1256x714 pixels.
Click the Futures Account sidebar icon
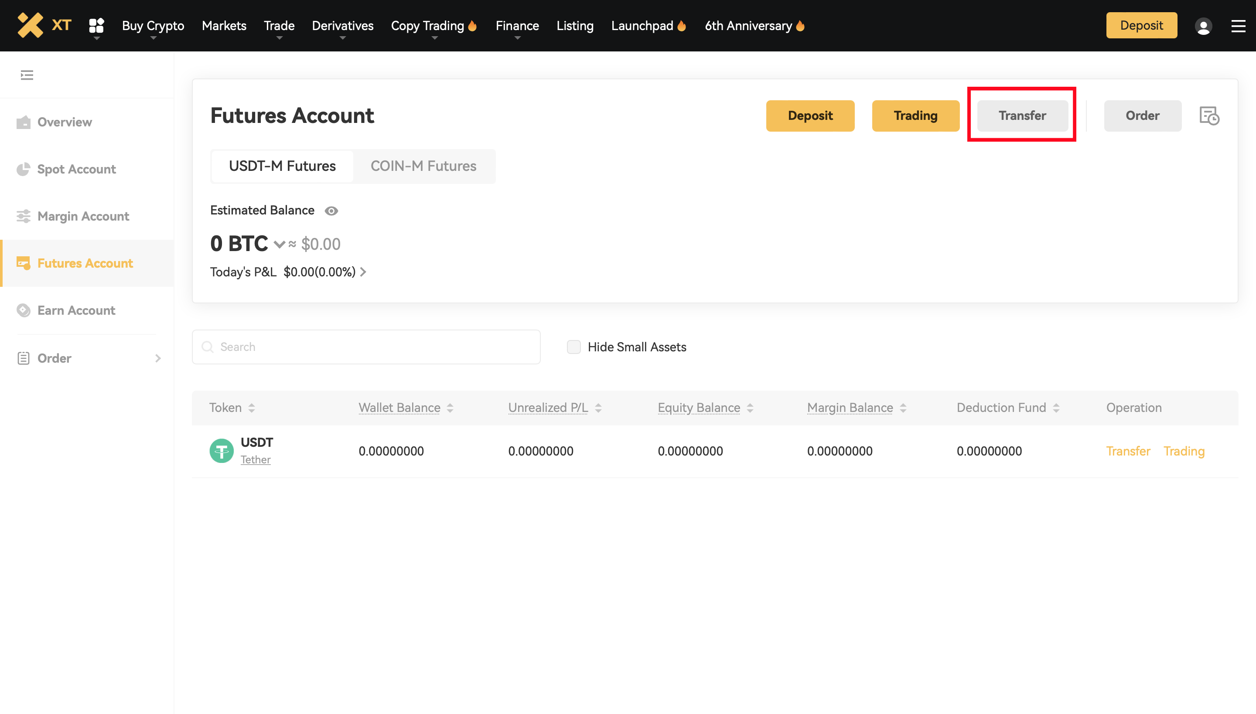[23, 263]
